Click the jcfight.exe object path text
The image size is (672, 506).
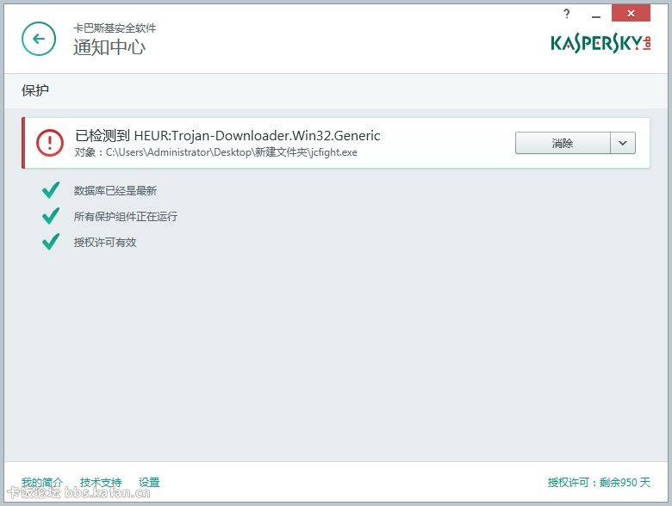(216, 152)
